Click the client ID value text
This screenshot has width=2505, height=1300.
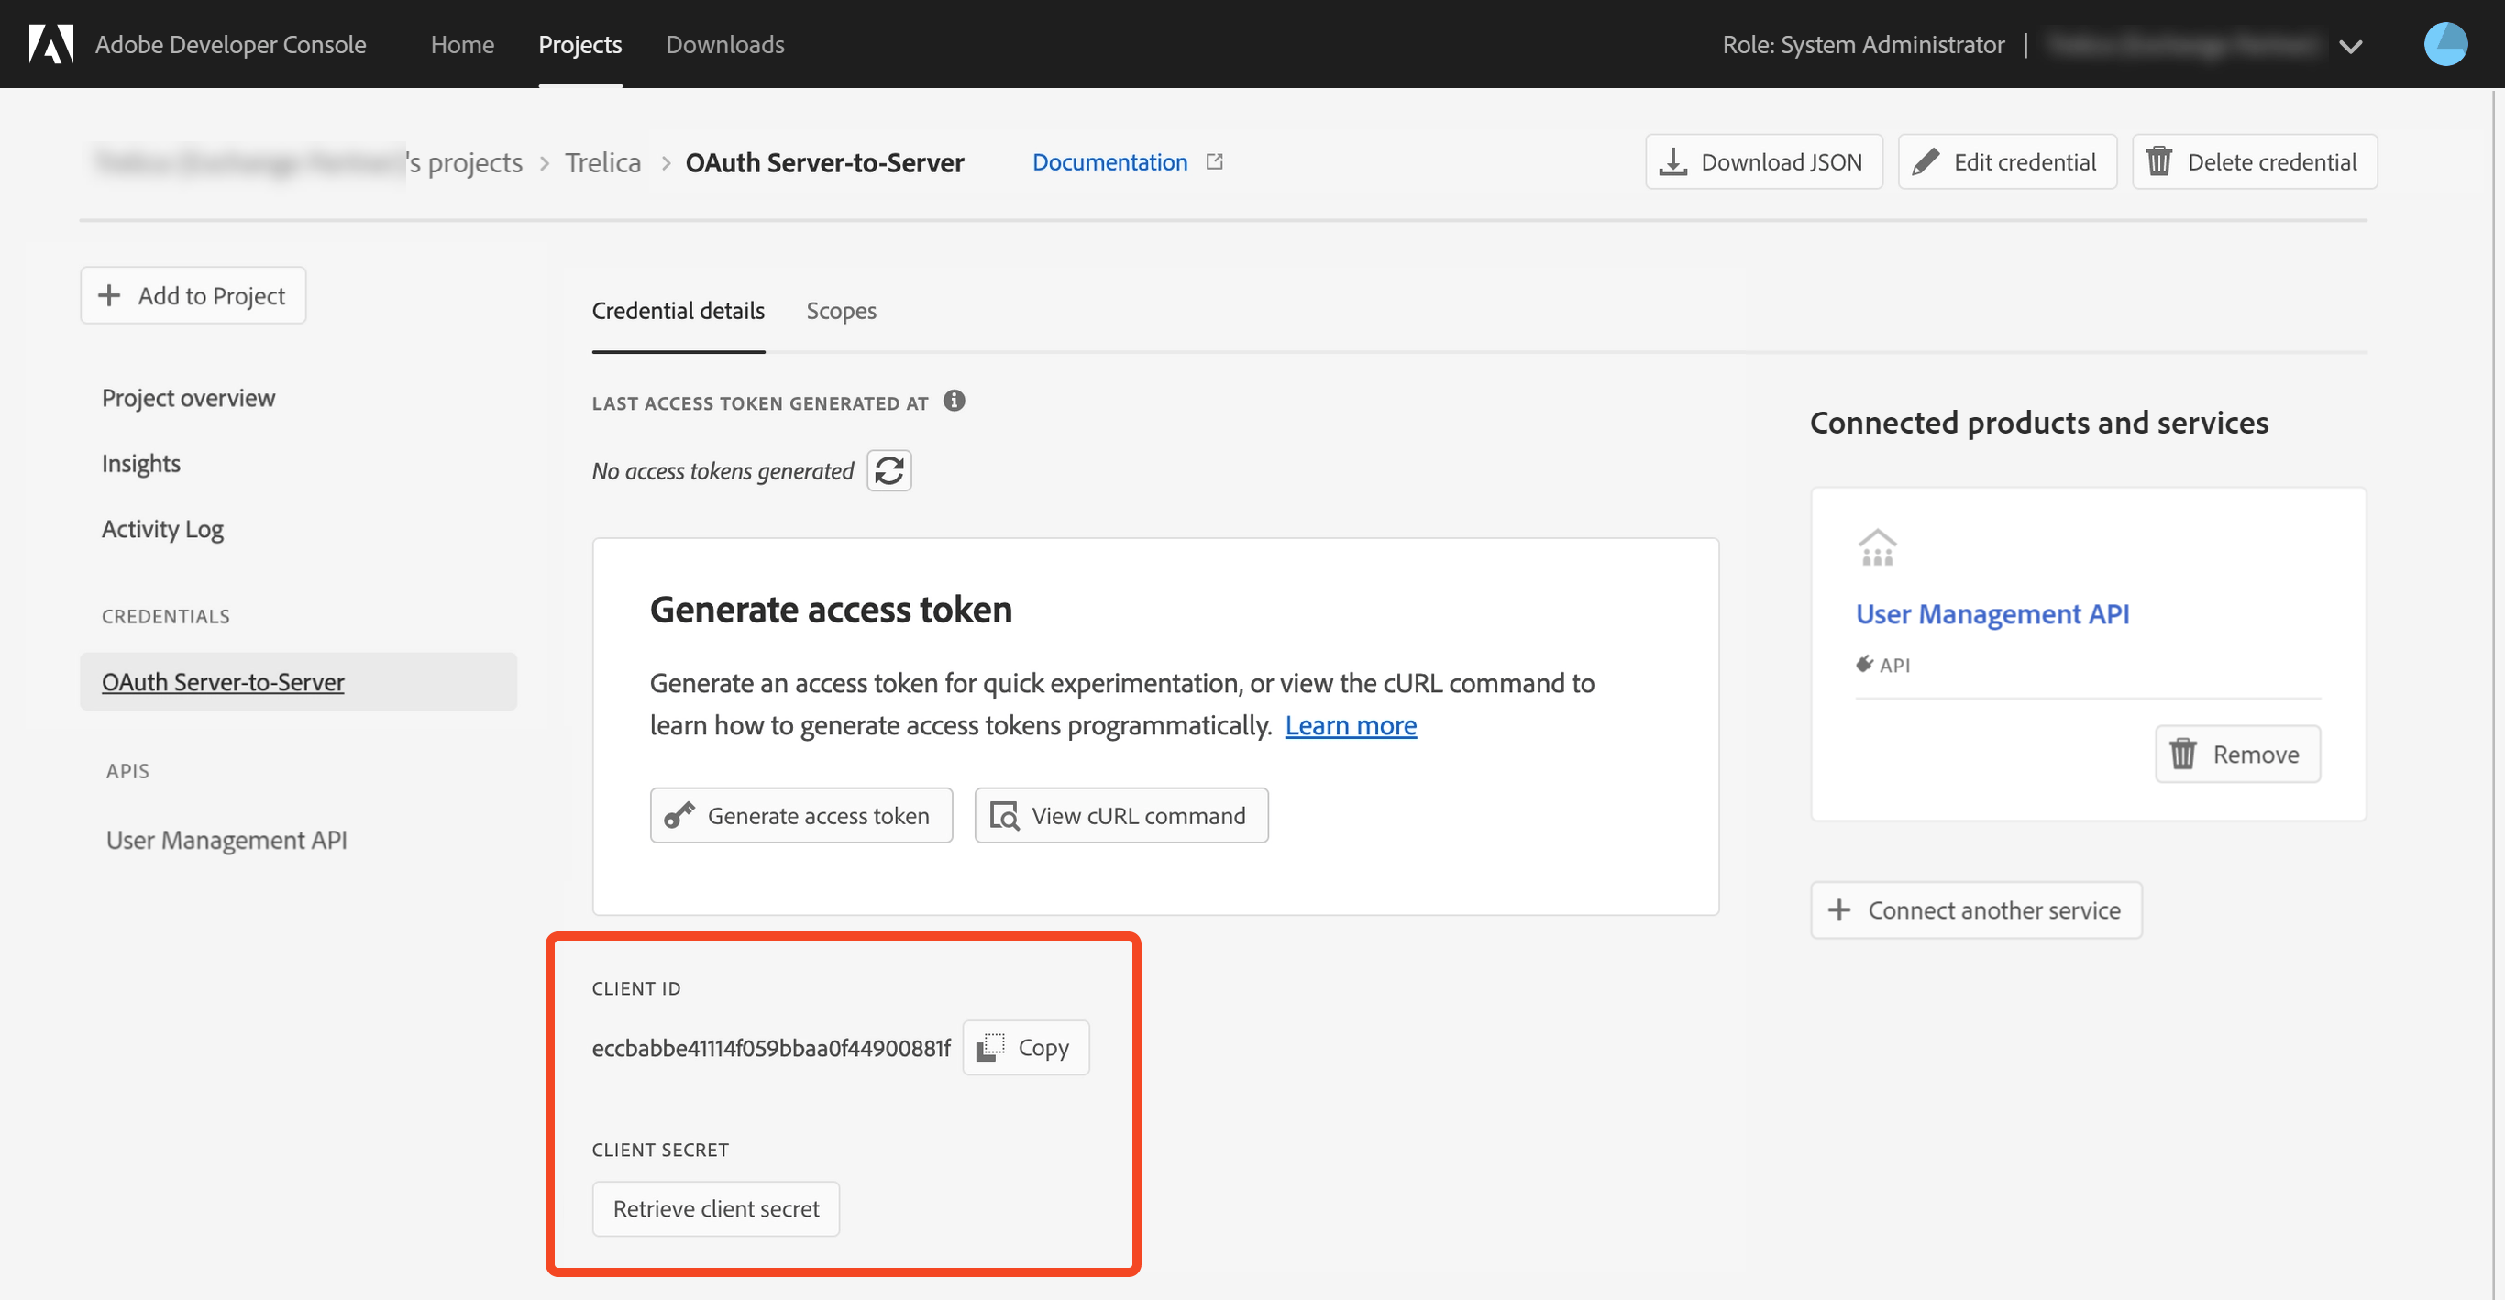[x=771, y=1048]
